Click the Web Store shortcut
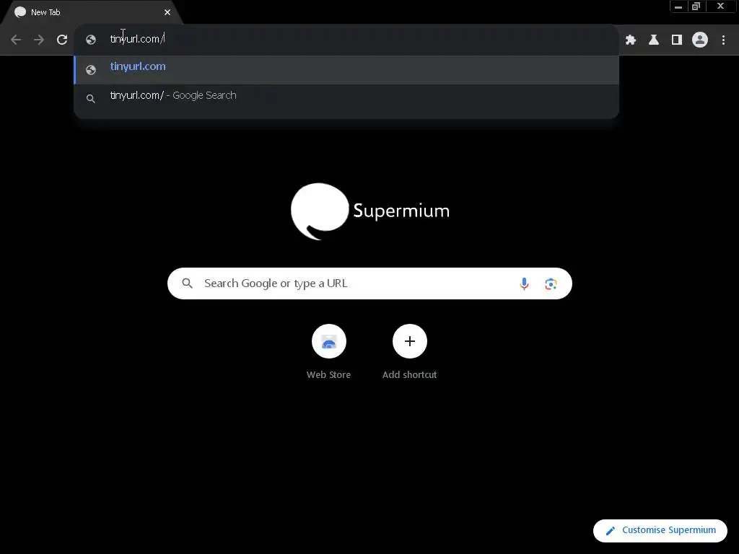Viewport: 739px width, 554px height. (x=328, y=352)
